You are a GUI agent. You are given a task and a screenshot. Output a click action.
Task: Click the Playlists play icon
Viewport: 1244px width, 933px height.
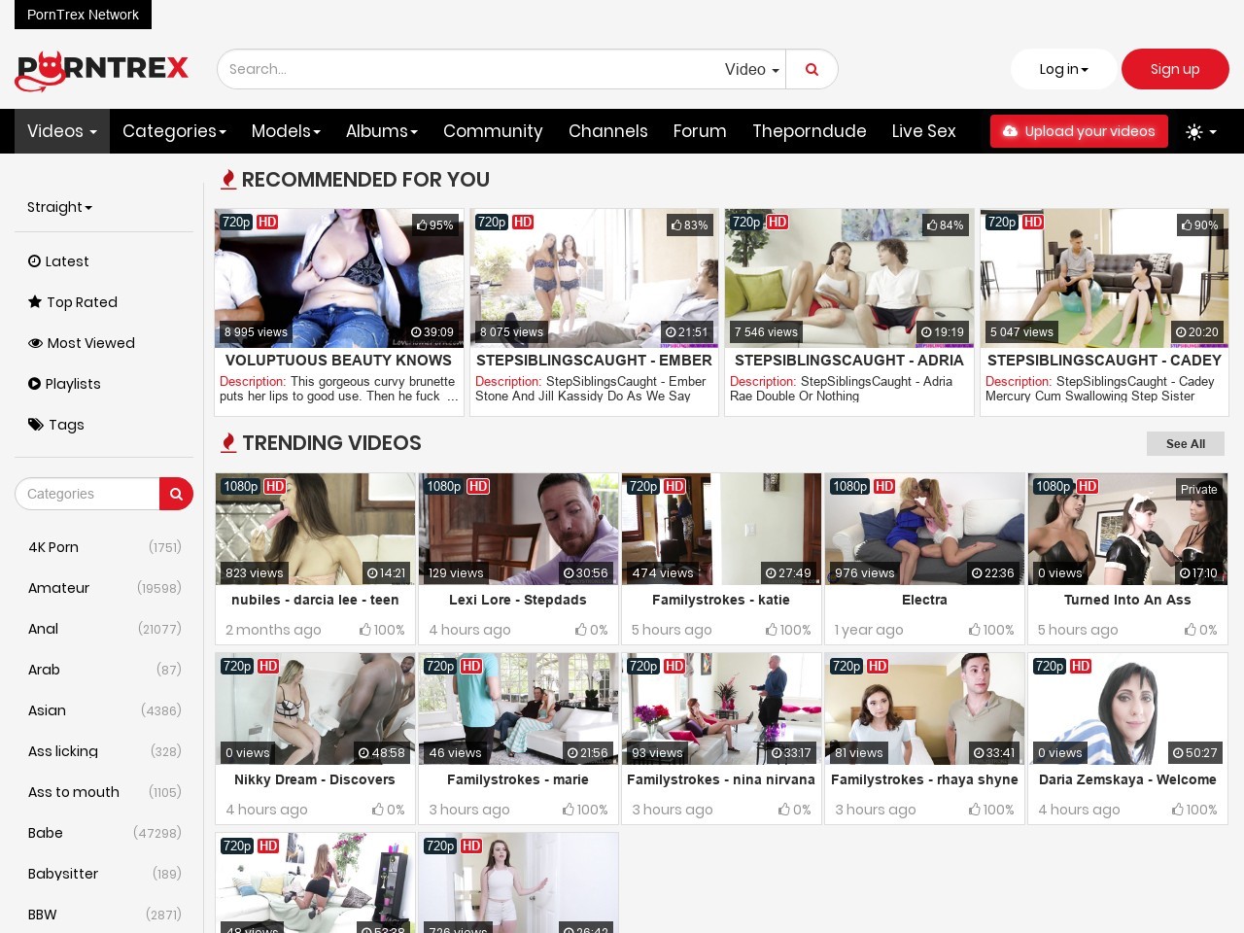click(x=34, y=384)
